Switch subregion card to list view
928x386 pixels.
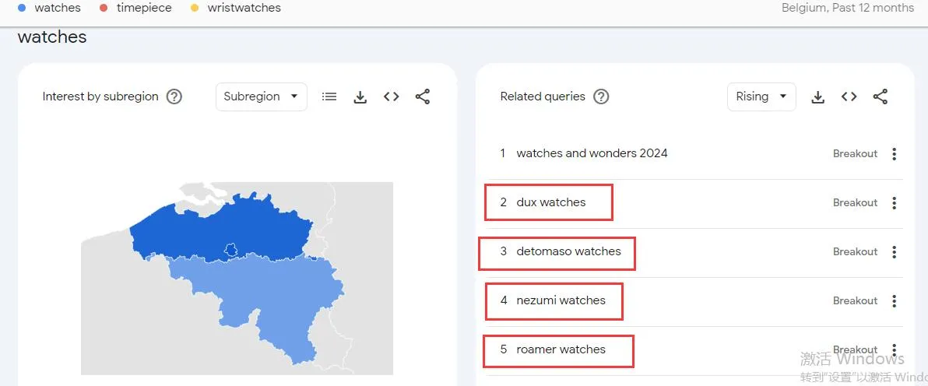point(329,96)
